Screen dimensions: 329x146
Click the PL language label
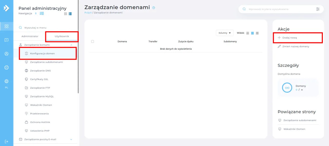(6, 88)
